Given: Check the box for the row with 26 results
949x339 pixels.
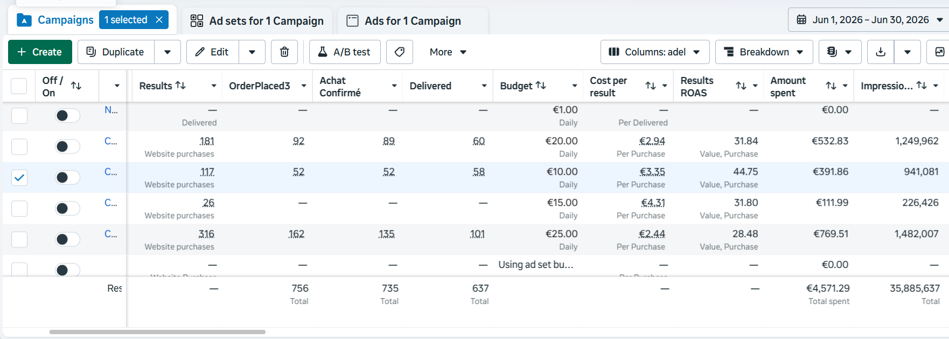Looking at the screenshot, I should coord(19,208).
